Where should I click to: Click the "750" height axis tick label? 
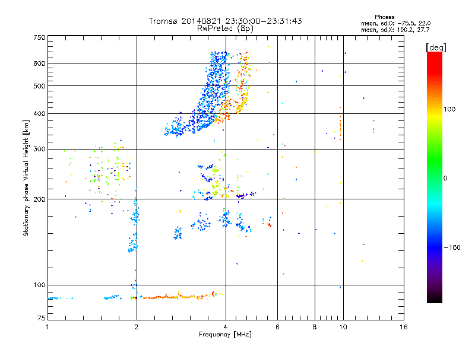tap(39, 37)
